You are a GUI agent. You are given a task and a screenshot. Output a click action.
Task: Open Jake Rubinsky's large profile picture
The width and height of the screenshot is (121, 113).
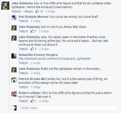click(5, 6)
